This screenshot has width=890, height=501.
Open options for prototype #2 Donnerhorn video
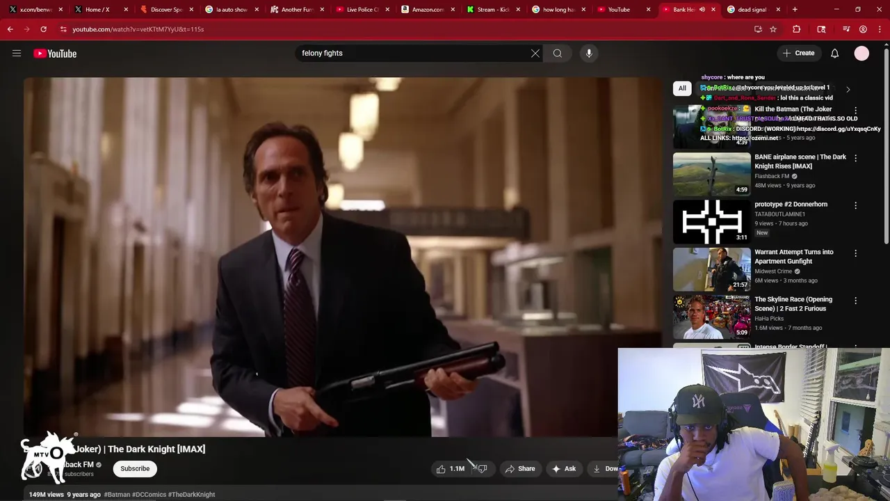(855, 205)
